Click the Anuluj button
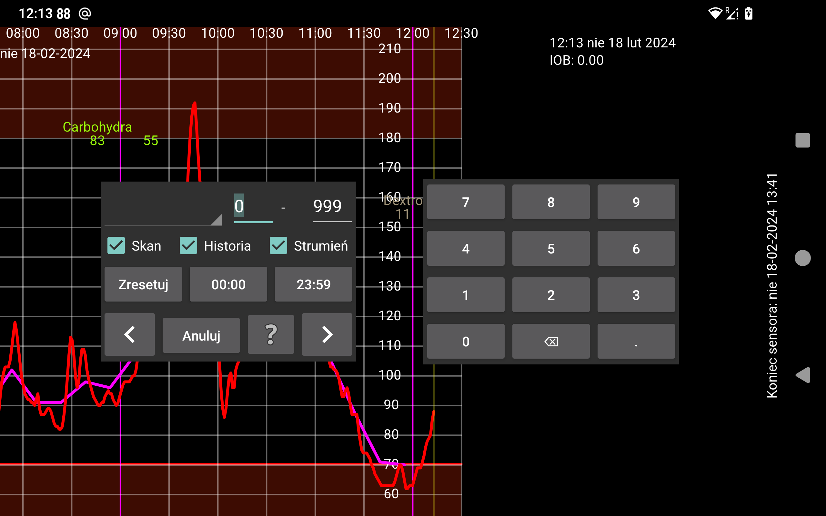This screenshot has height=516, width=826. (x=201, y=335)
